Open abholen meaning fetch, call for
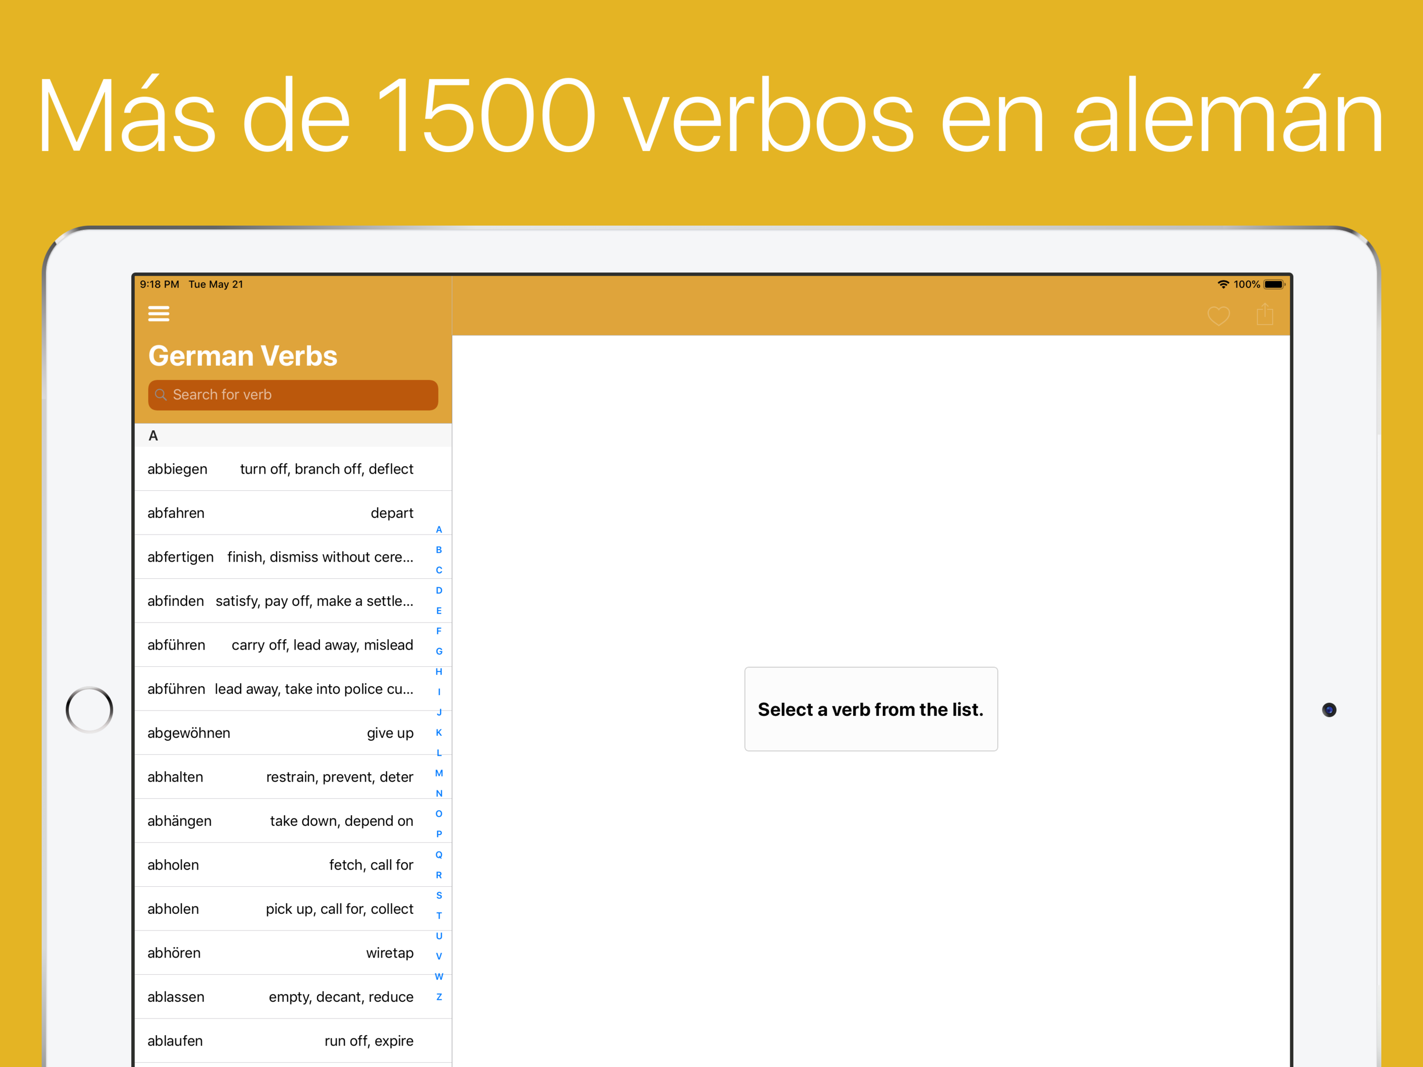 (x=293, y=865)
